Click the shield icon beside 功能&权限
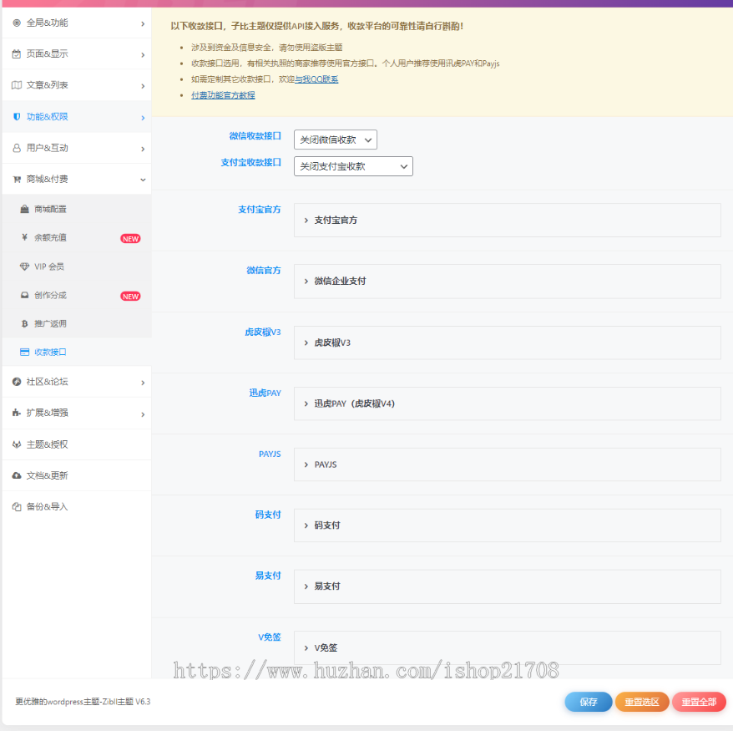733x731 pixels. 17,116
